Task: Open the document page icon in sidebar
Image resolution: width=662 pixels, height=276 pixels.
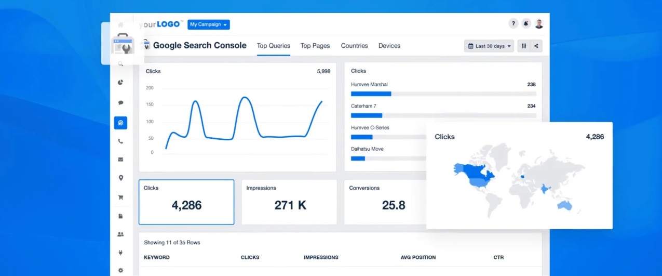Action: click(x=120, y=216)
